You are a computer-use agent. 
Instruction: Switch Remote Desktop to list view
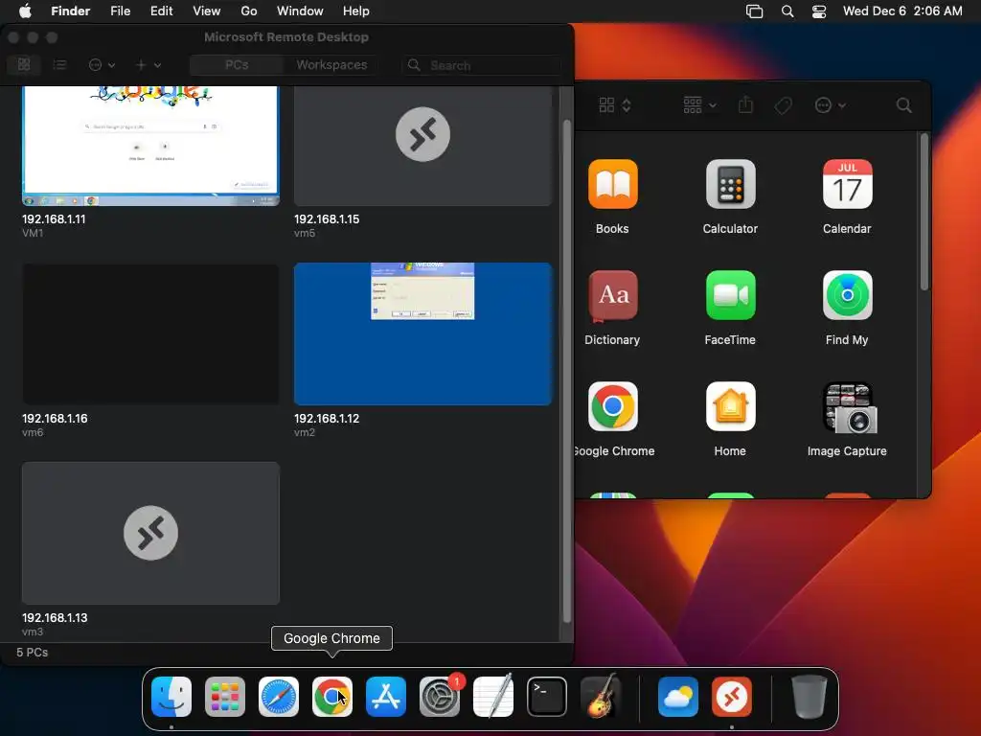click(x=59, y=64)
